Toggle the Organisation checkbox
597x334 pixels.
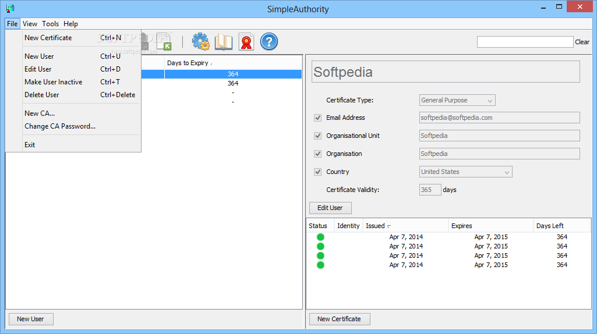point(318,154)
